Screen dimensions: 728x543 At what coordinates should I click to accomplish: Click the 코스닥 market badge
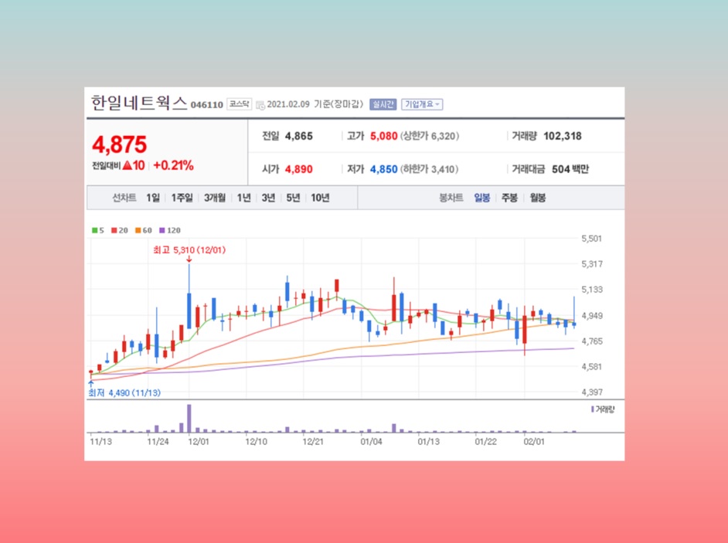(239, 104)
